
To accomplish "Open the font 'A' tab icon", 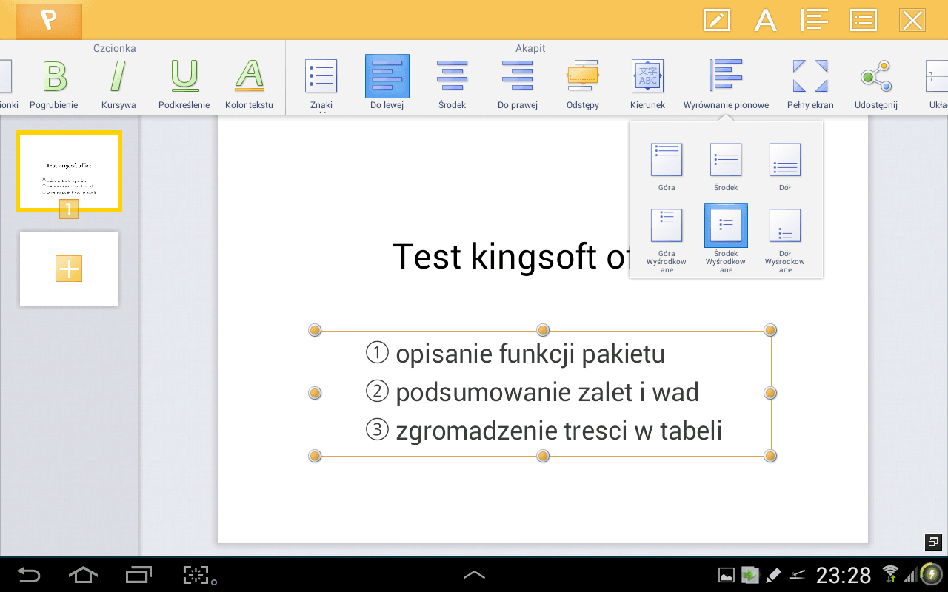I will coord(765,20).
